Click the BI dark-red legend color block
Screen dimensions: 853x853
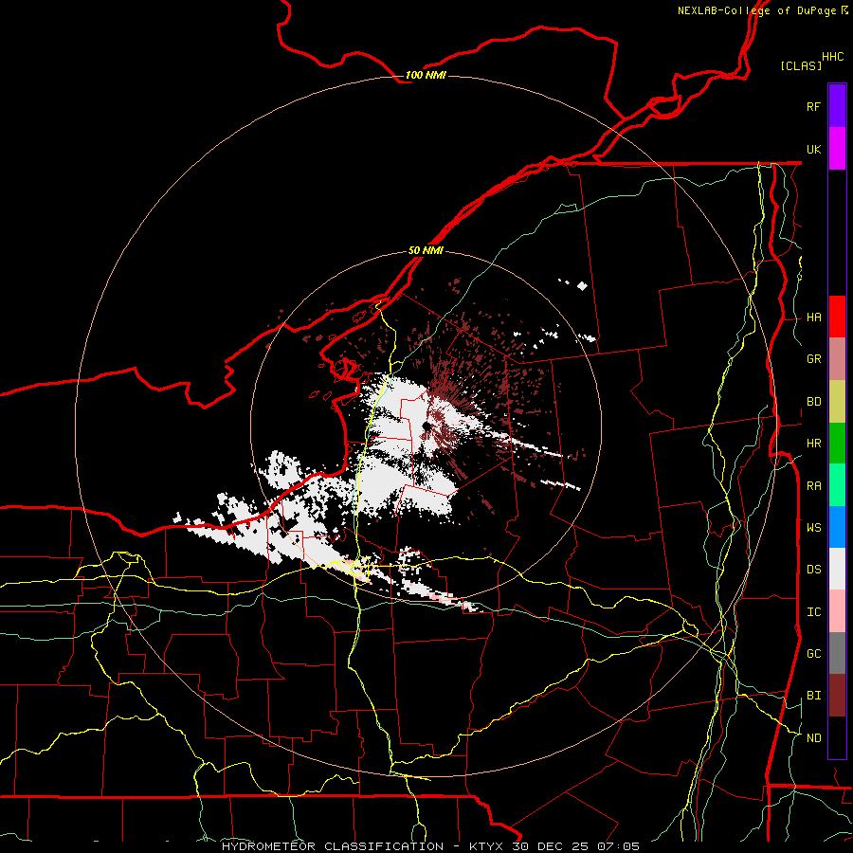pos(837,696)
